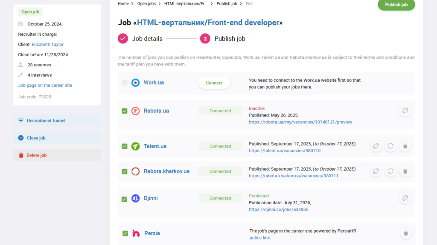This screenshot has width=437, height=245.
Task: Unlink the Rabota.kharkov.ua publication
Action: [x=376, y=171]
